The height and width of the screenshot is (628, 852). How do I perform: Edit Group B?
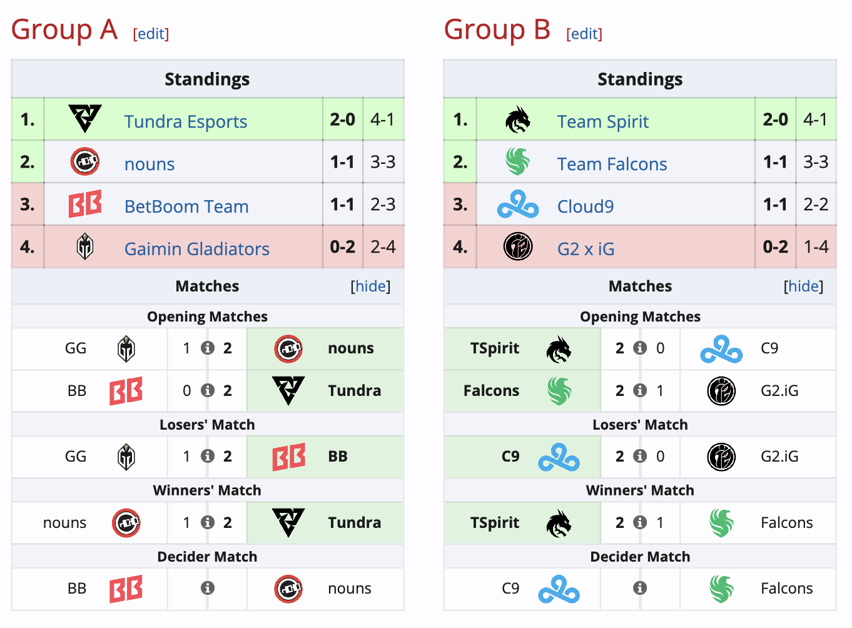[584, 34]
